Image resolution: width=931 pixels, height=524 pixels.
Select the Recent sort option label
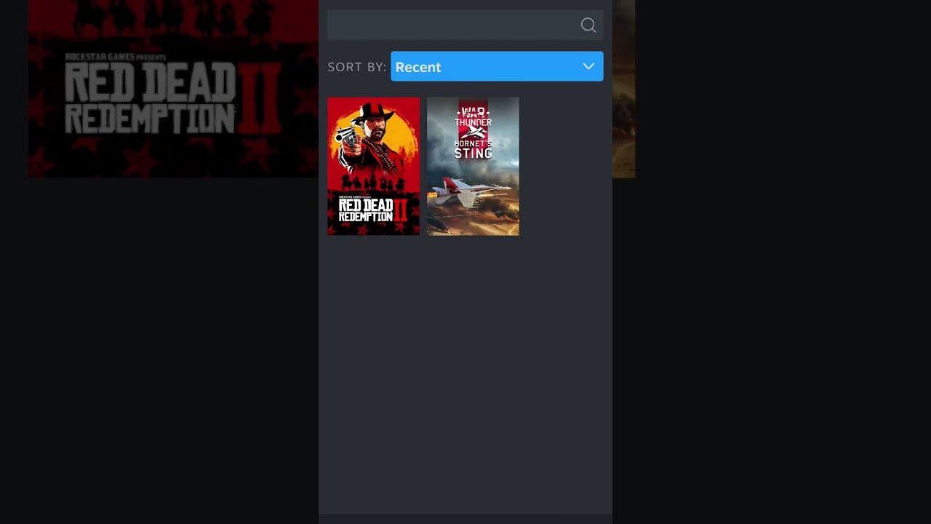pos(418,67)
